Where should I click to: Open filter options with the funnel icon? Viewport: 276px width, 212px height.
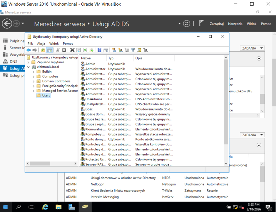pos(133,50)
